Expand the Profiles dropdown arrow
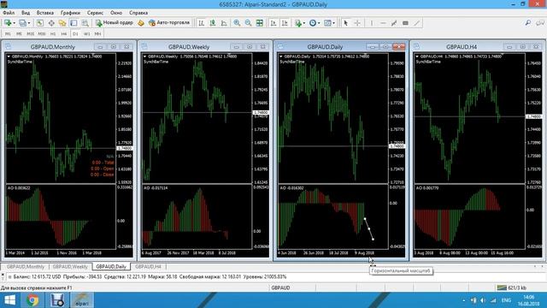Screen dimensions: 547x308 coord(28,23)
